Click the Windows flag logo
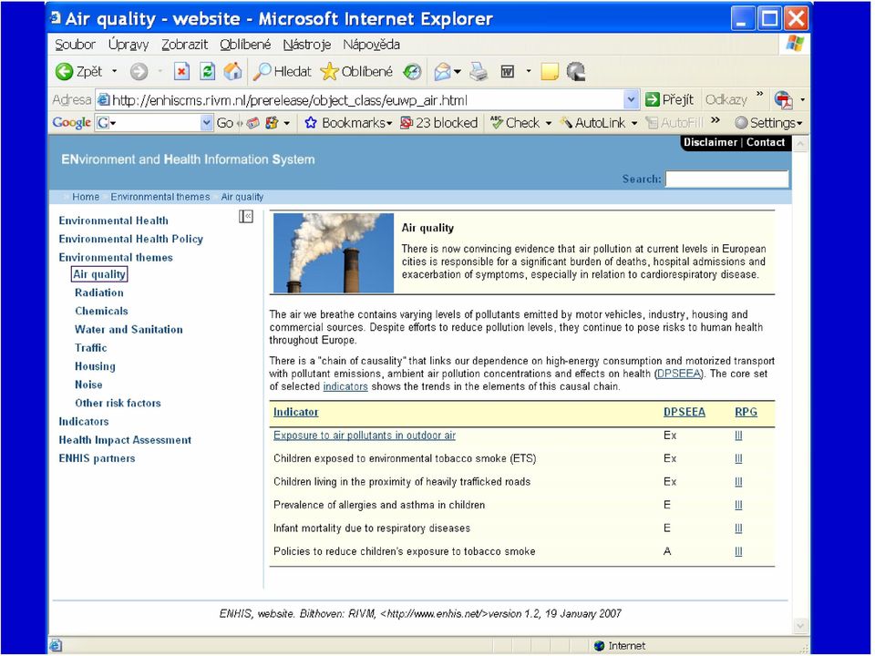 point(795,44)
